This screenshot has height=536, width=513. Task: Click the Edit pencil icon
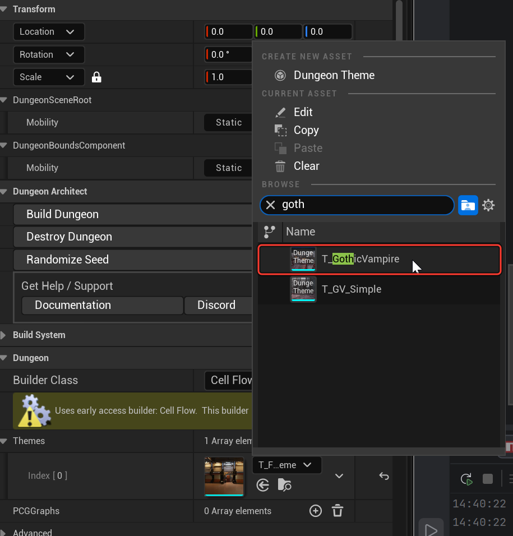tap(280, 112)
